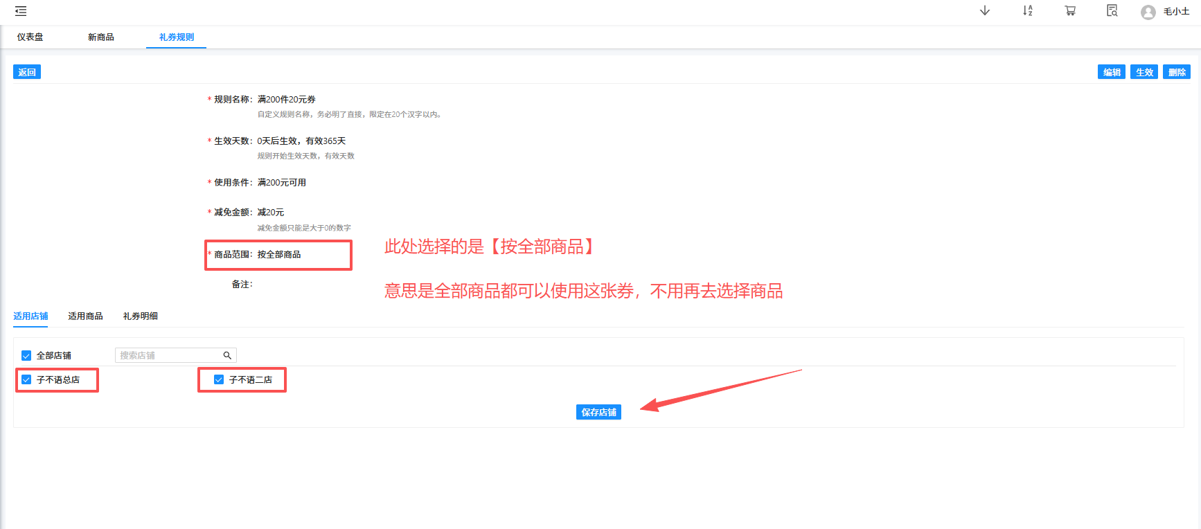Click the 保存店铺 button
1201x529 pixels.
pyautogui.click(x=598, y=412)
